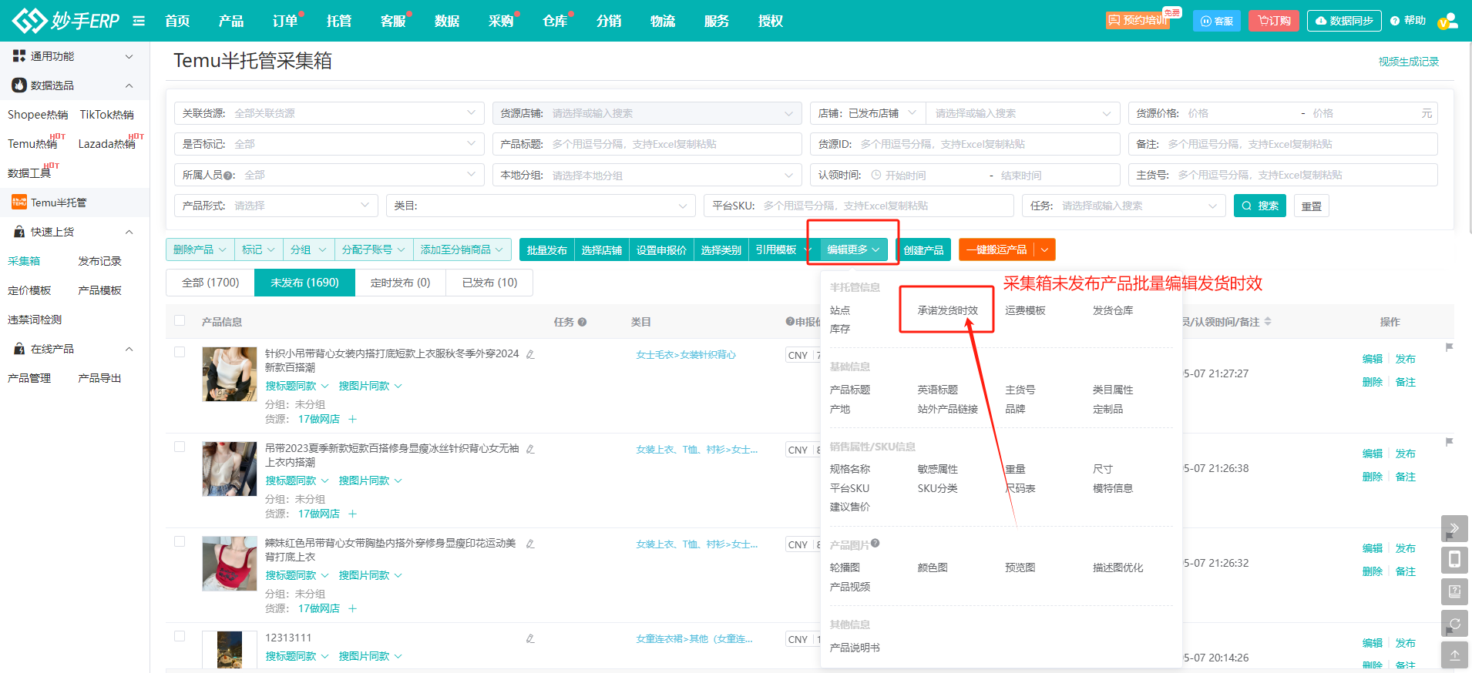Click the 搜索 search button
This screenshot has height=673, width=1472.
tap(1260, 206)
